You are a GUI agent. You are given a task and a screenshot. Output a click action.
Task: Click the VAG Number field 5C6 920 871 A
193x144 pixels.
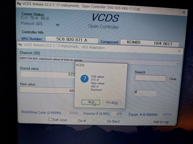pos(72,39)
